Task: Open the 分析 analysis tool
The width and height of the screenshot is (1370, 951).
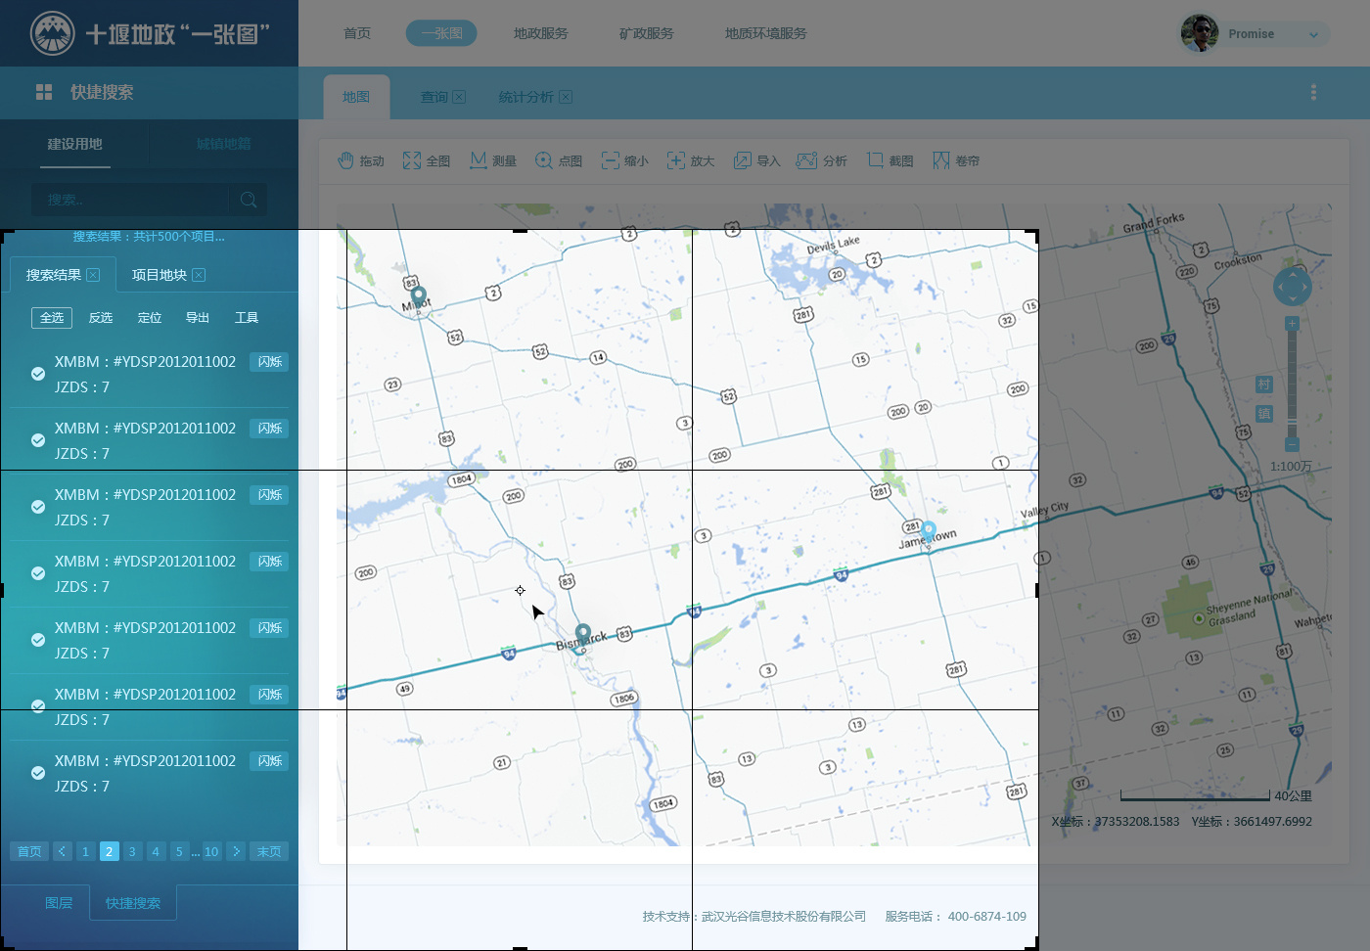Action: (x=822, y=160)
